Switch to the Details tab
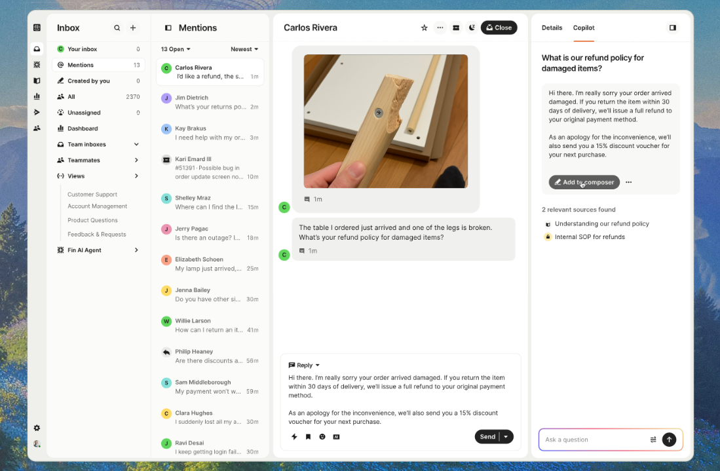Viewport: 720px width, 471px height. tap(552, 28)
